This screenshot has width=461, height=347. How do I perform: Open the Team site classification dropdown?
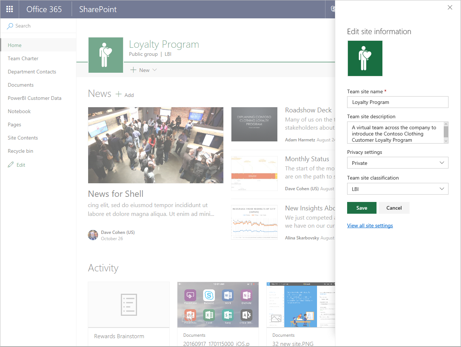(398, 189)
